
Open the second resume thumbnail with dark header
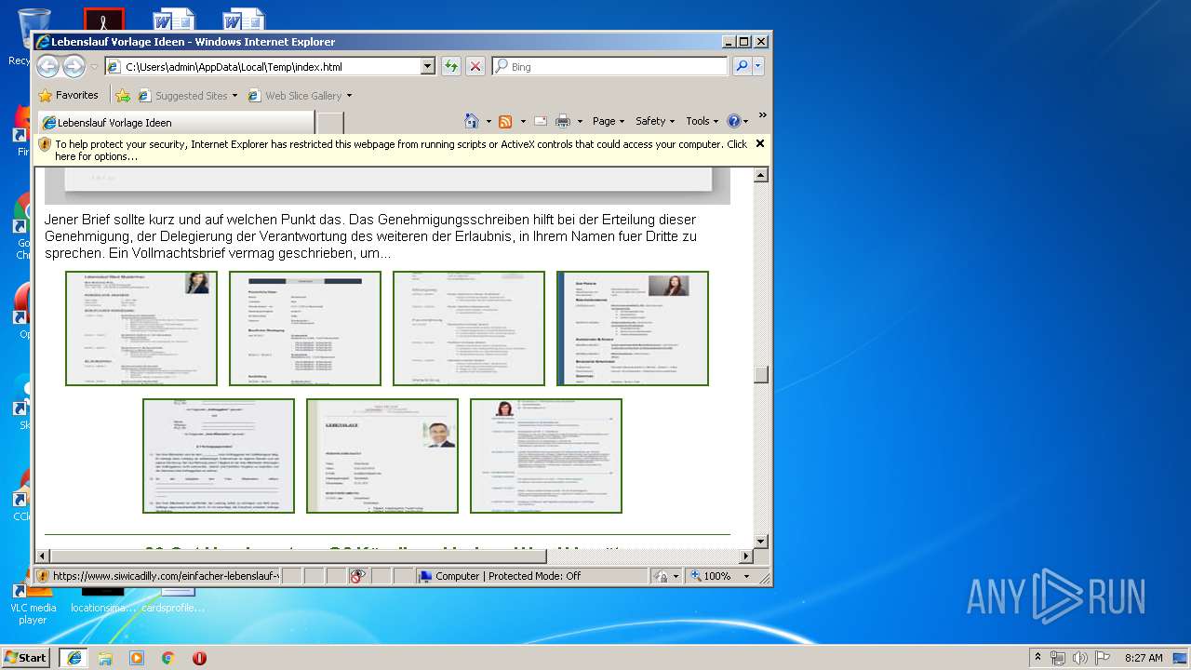point(305,328)
